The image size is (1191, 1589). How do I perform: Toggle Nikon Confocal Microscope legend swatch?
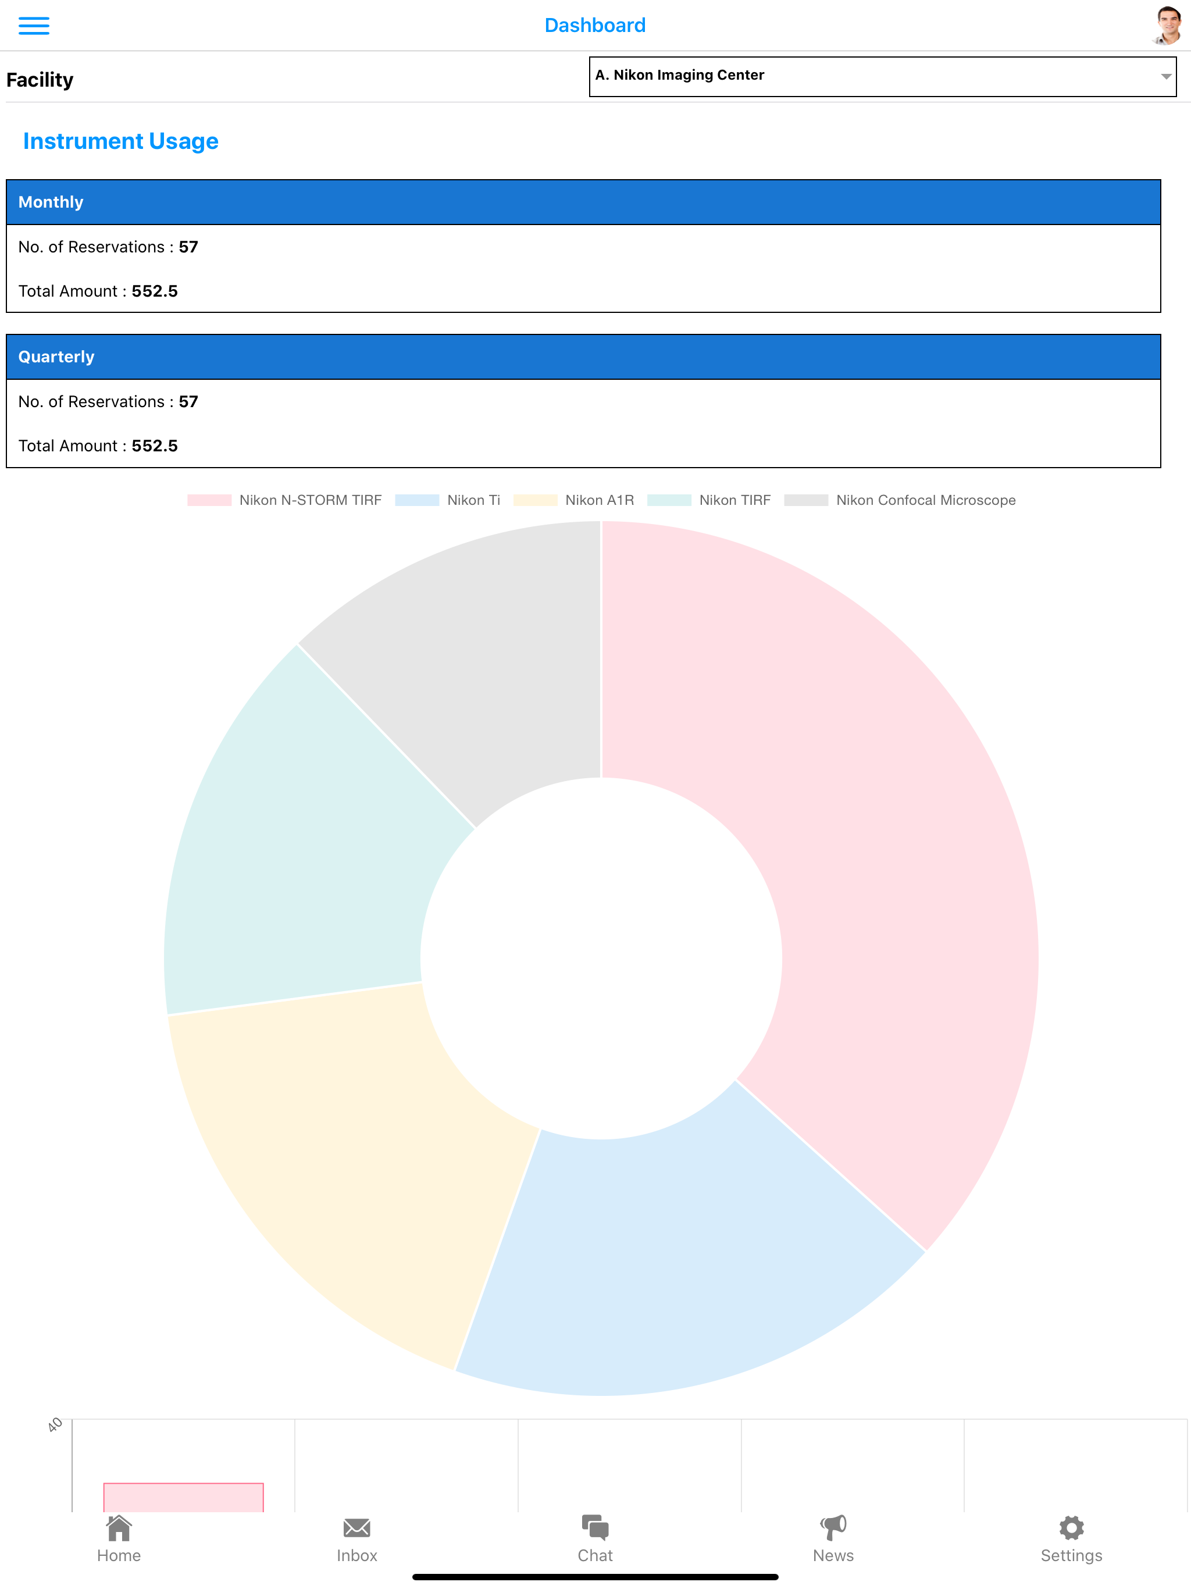click(806, 500)
